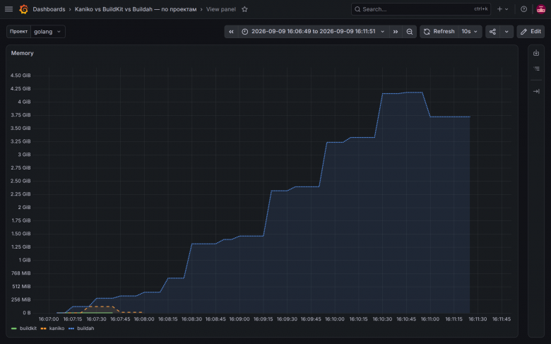
Task: Expand share options dropdown arrow
Action: tap(506, 32)
